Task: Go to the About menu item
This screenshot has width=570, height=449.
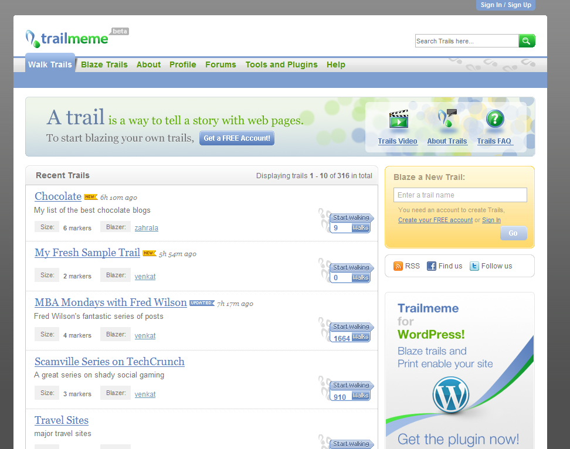Action: click(149, 64)
